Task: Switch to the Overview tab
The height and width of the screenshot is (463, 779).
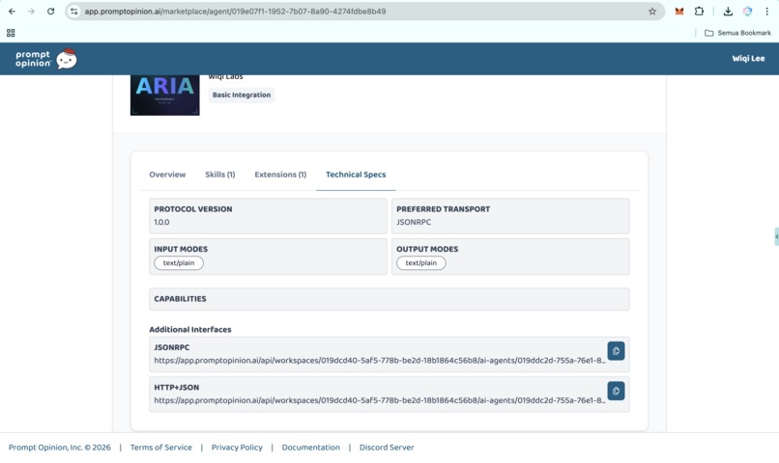Action: point(167,175)
